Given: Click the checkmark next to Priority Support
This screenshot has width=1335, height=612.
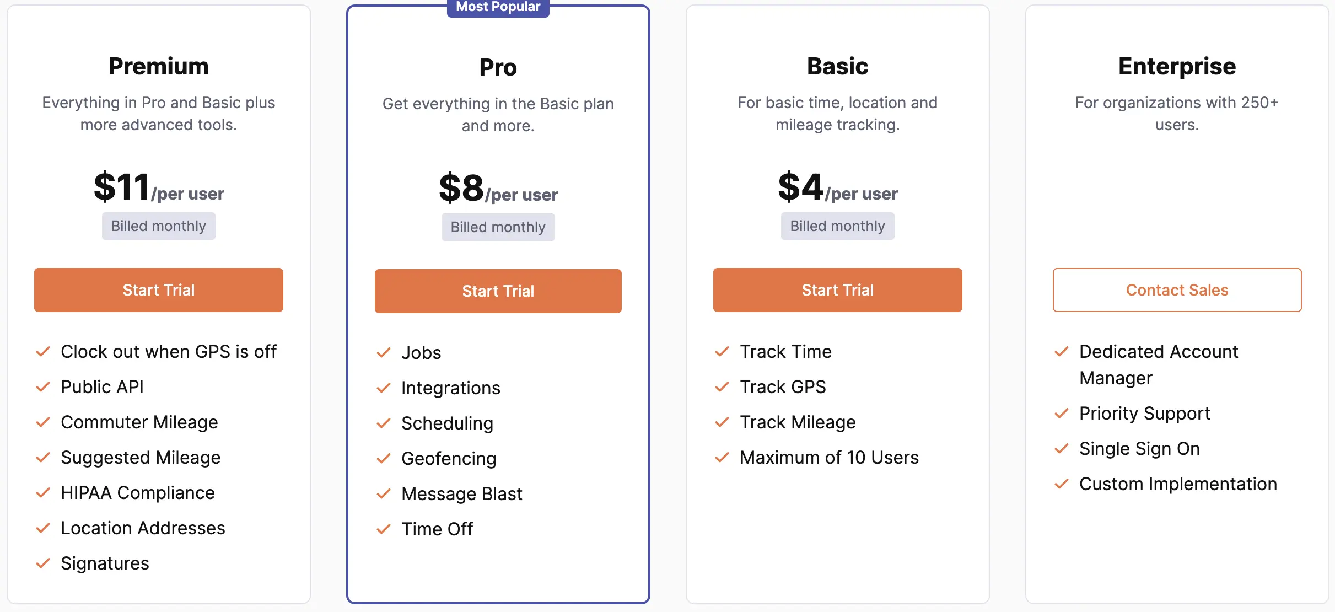Looking at the screenshot, I should pyautogui.click(x=1061, y=414).
